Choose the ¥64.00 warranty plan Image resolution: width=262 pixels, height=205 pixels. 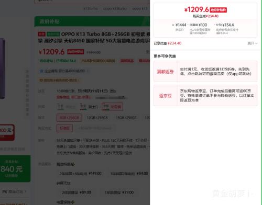[x=129, y=174]
